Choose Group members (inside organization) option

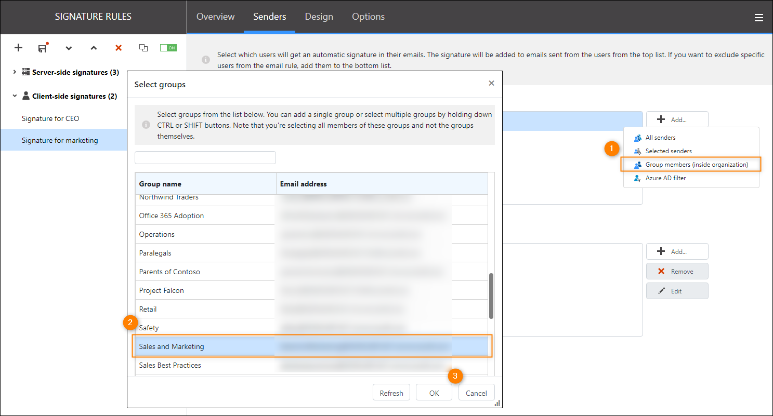696,165
